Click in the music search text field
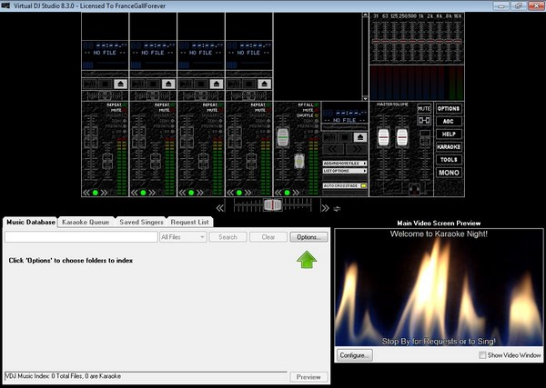This screenshot has width=546, height=388. [80, 237]
